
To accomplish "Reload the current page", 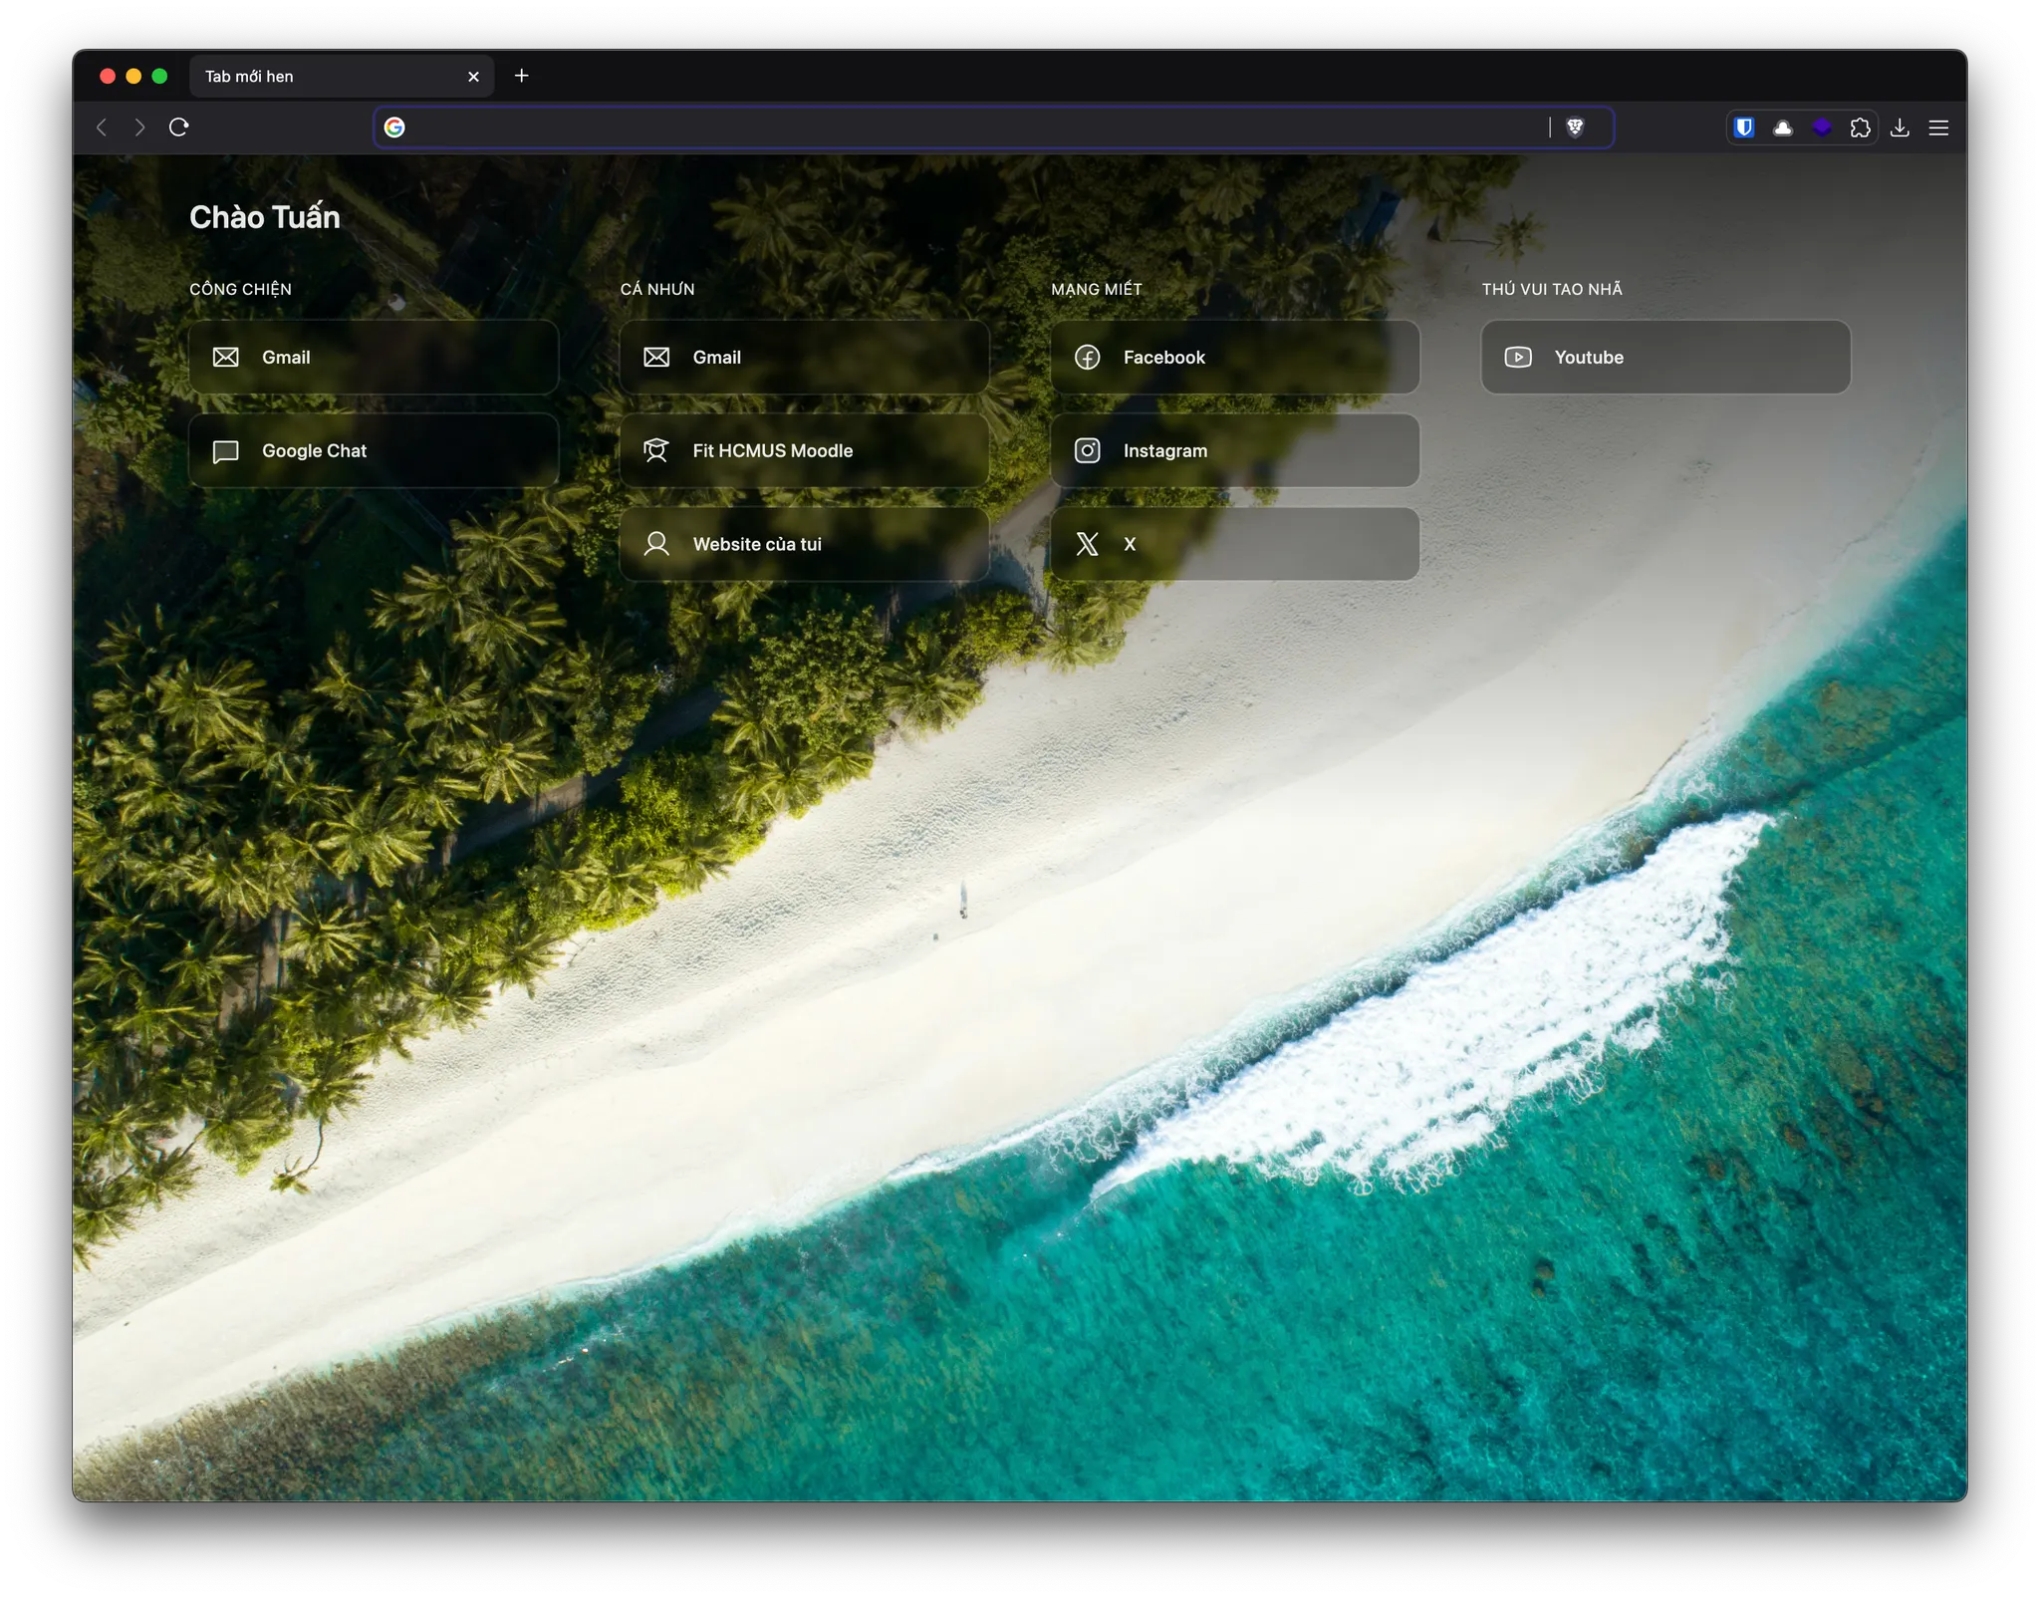I will pyautogui.click(x=179, y=128).
